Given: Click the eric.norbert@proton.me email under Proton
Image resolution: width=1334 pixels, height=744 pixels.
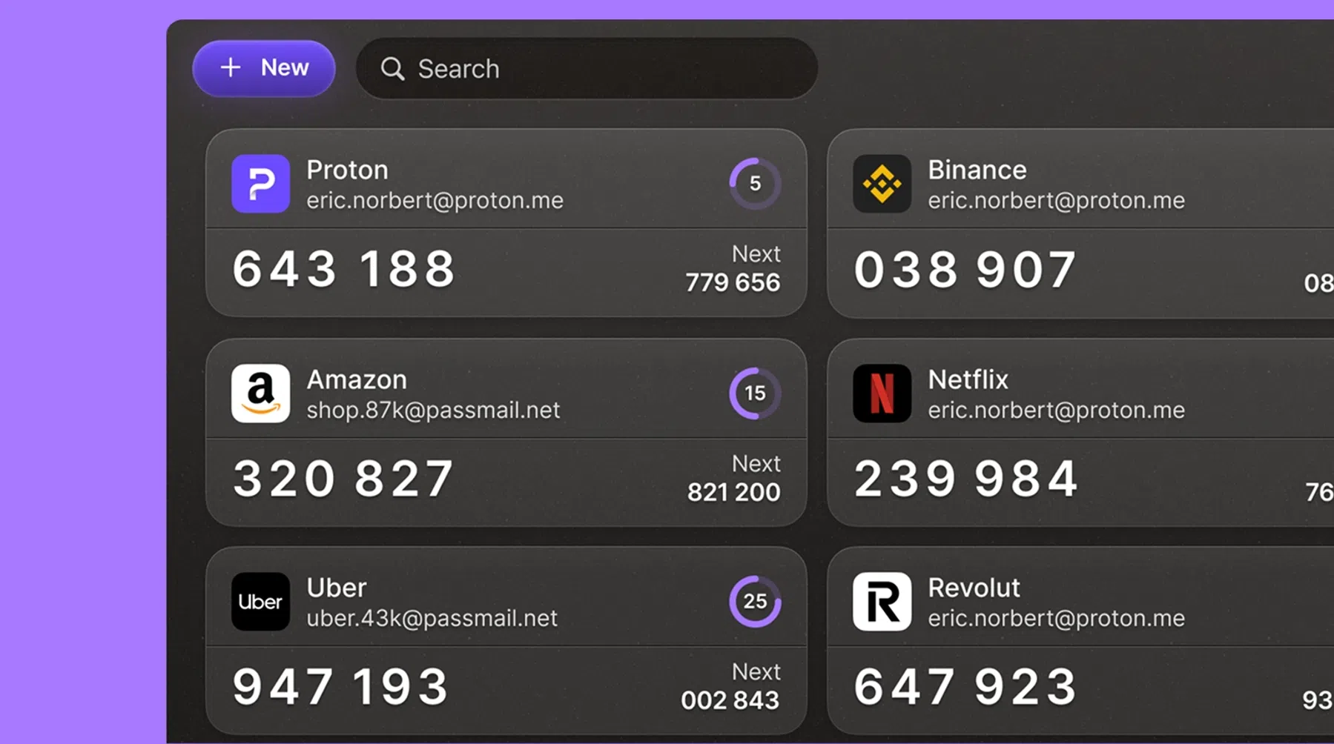Looking at the screenshot, I should coord(435,200).
